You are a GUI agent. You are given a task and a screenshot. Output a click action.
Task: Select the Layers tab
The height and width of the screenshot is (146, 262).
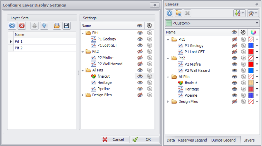pos(249,140)
